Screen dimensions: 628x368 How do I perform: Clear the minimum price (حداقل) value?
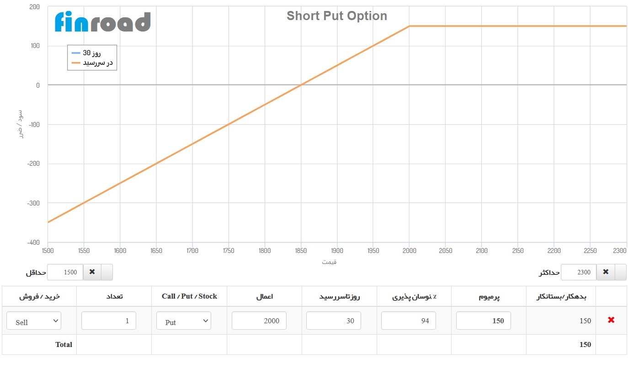tap(92, 272)
